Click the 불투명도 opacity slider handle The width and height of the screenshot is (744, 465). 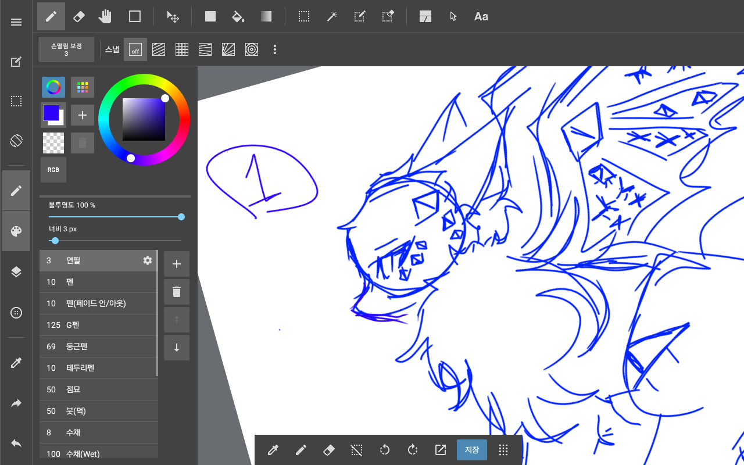pyautogui.click(x=181, y=217)
